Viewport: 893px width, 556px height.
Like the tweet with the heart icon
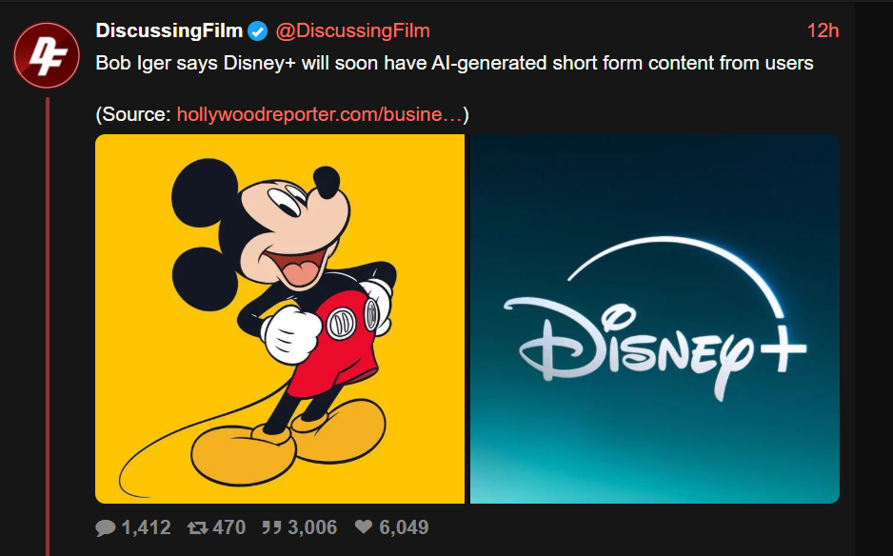364,526
